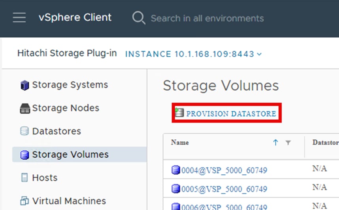Click the Search in all environments field
This screenshot has height=210, width=339.
207,18
